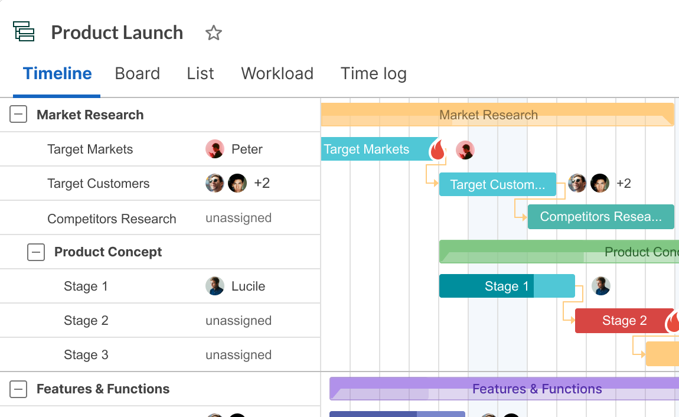
Task: Collapse the Features & Functions group
Action: tap(18, 389)
